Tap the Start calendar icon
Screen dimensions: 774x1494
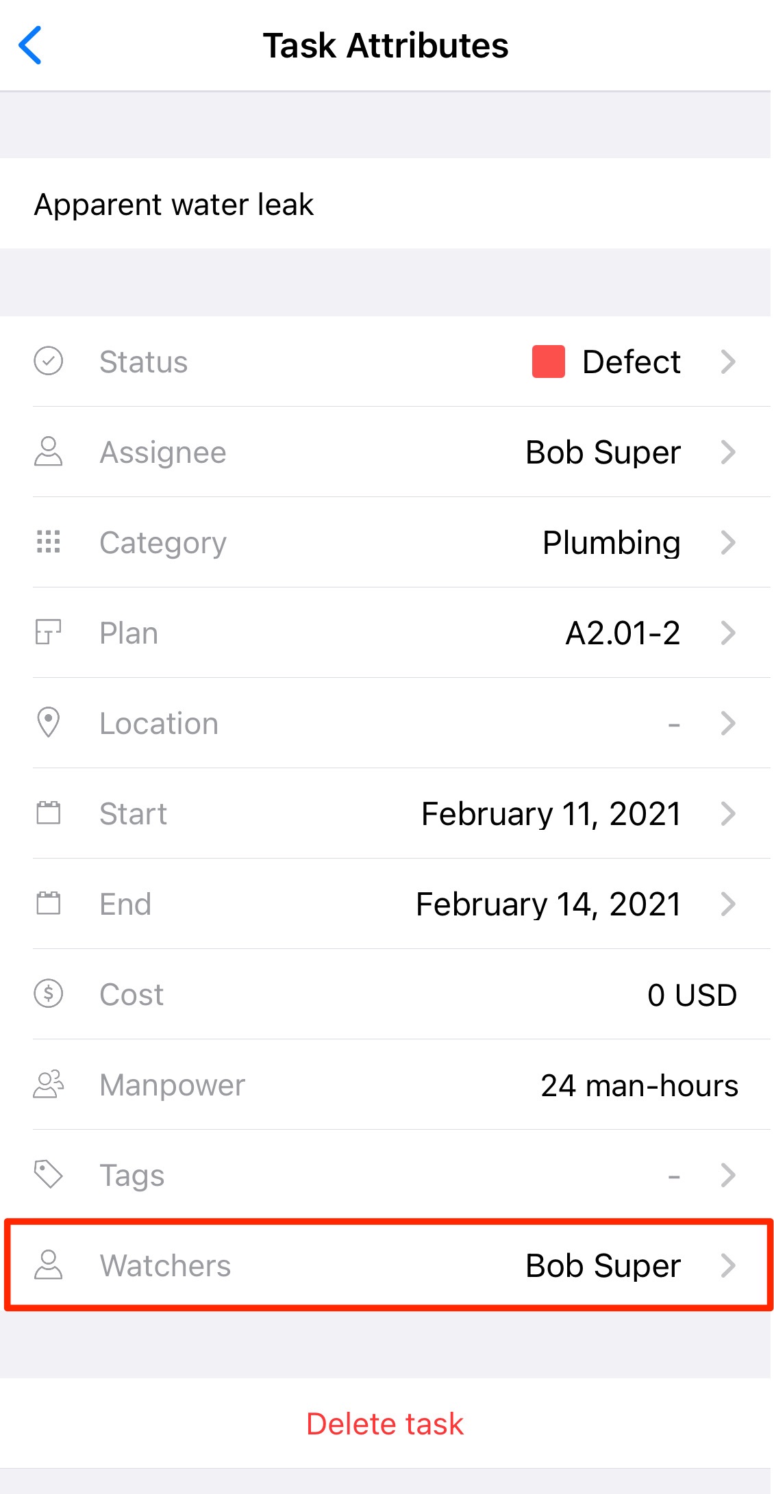pos(49,813)
